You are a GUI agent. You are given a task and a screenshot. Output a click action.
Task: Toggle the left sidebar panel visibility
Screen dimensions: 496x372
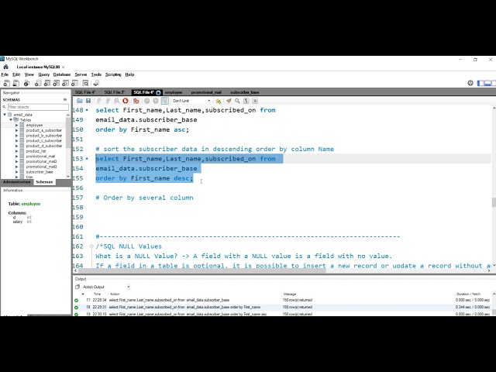[480, 83]
